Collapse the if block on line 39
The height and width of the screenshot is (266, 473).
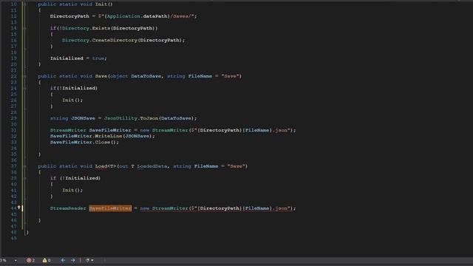click(24, 178)
